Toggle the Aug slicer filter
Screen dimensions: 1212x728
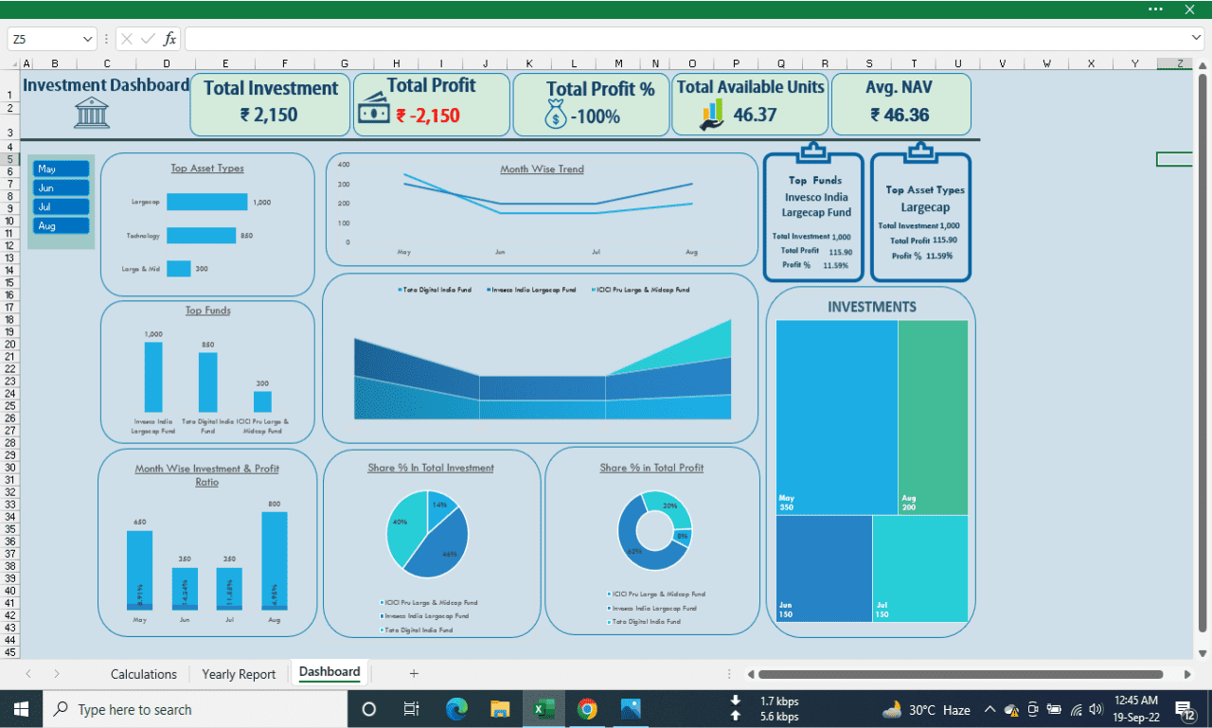click(61, 226)
